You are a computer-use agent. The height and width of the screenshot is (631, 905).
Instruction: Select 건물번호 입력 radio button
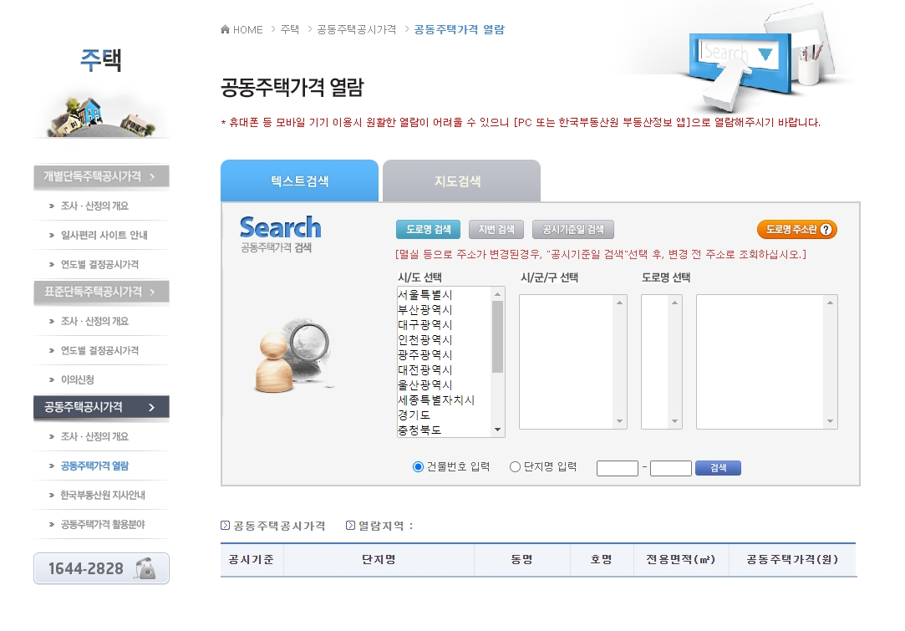point(419,467)
